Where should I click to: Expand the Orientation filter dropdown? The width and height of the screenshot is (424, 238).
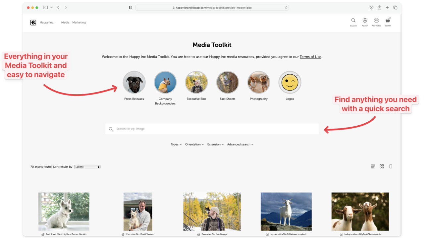click(194, 144)
